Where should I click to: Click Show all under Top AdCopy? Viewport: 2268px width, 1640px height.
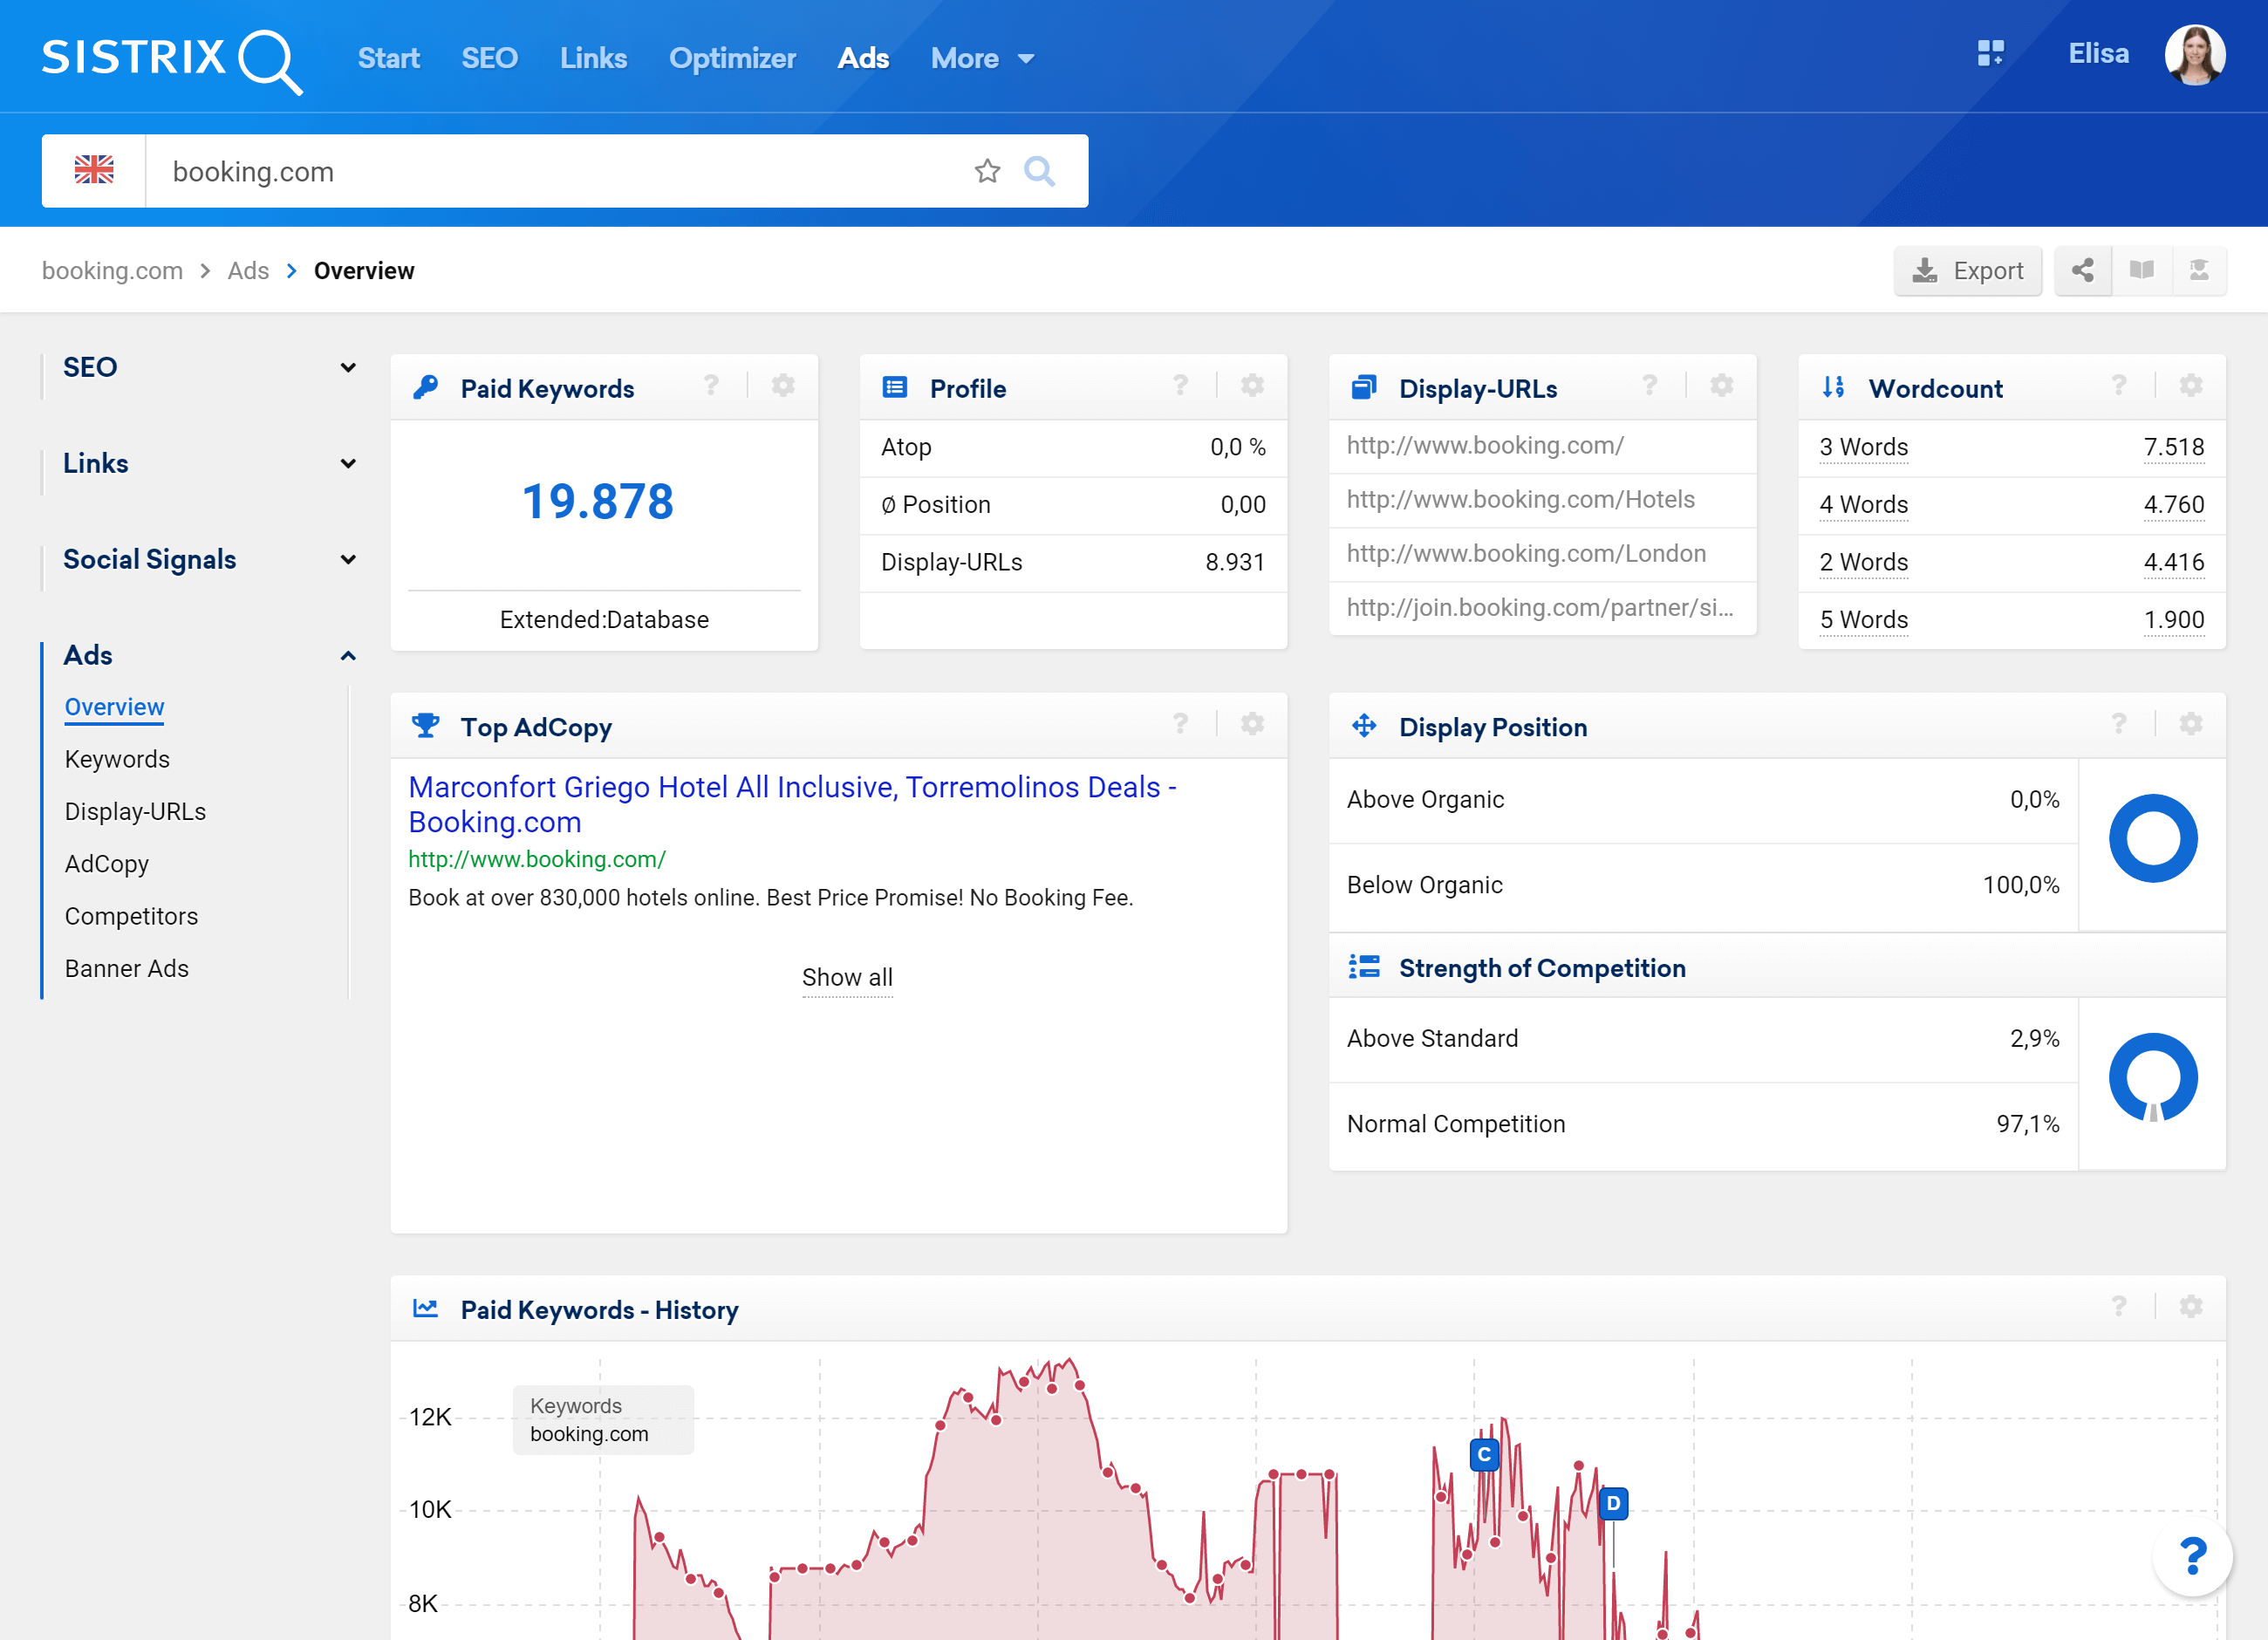[846, 977]
